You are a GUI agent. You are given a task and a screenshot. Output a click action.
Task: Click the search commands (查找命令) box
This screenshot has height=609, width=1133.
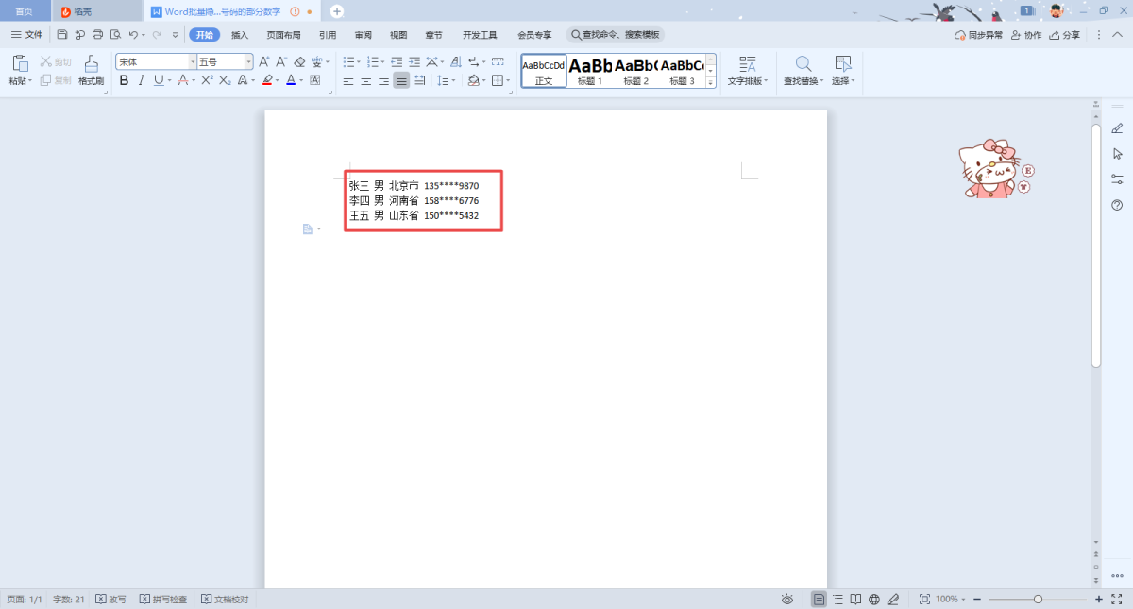tap(616, 35)
